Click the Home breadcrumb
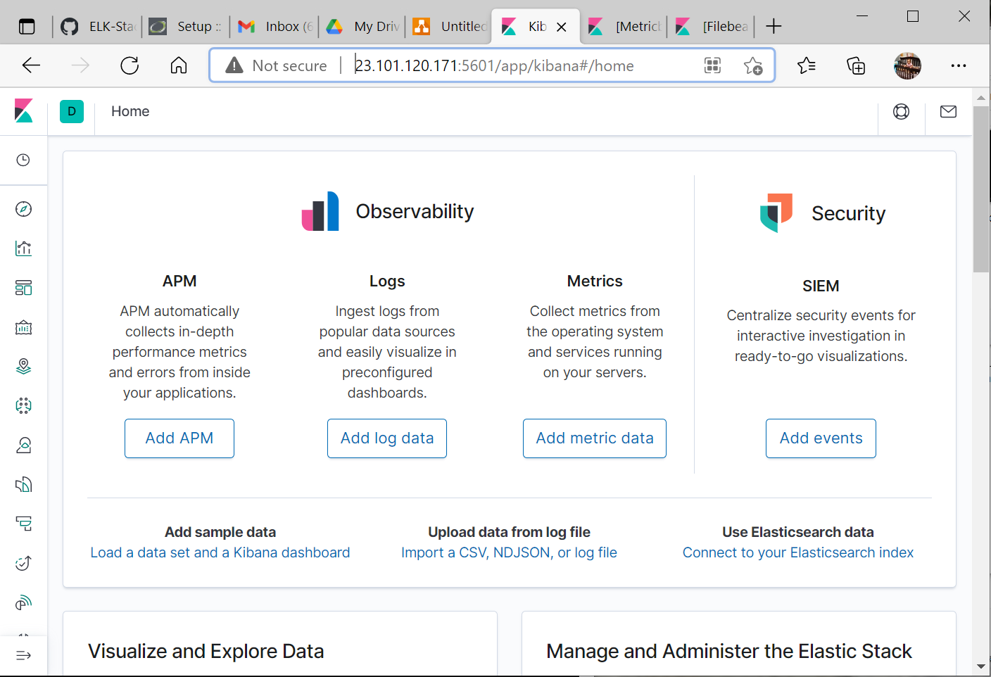991x677 pixels. (x=130, y=111)
